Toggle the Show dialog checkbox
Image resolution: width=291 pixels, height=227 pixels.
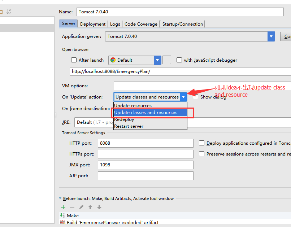point(196,97)
